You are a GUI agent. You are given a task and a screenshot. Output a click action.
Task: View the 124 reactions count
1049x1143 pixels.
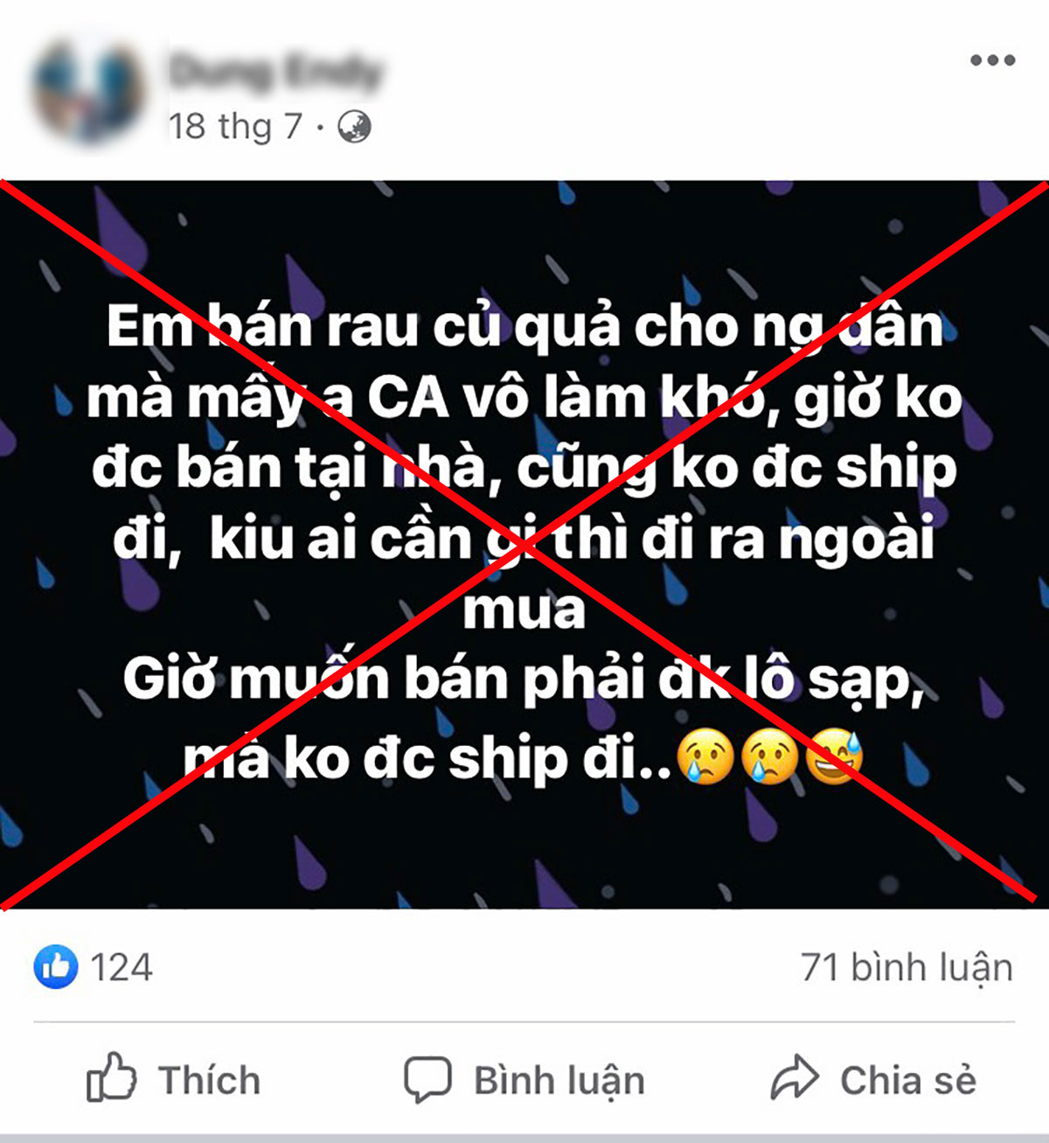[122, 967]
